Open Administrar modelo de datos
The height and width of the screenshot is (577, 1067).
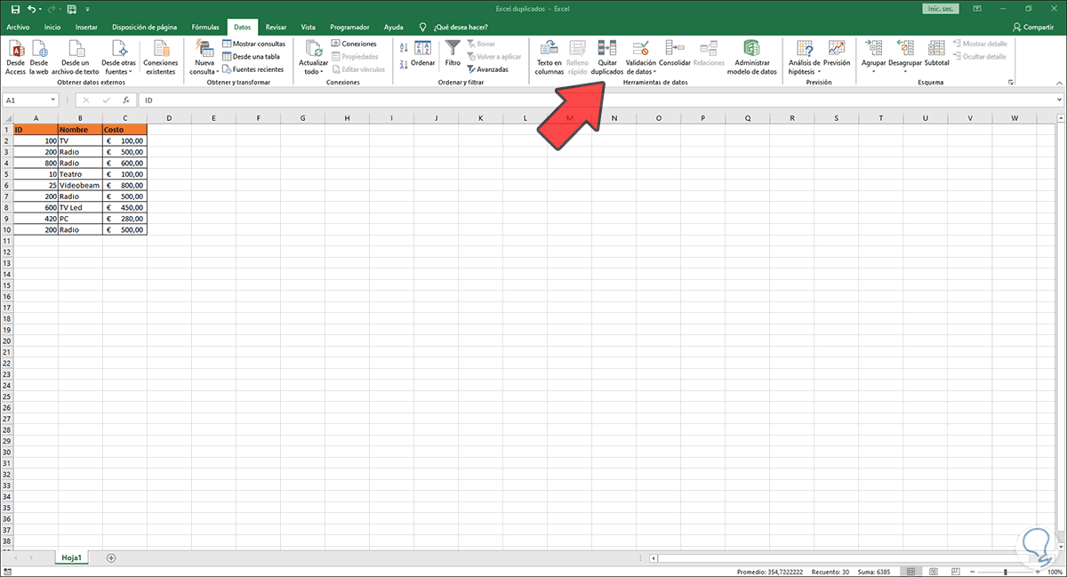751,57
